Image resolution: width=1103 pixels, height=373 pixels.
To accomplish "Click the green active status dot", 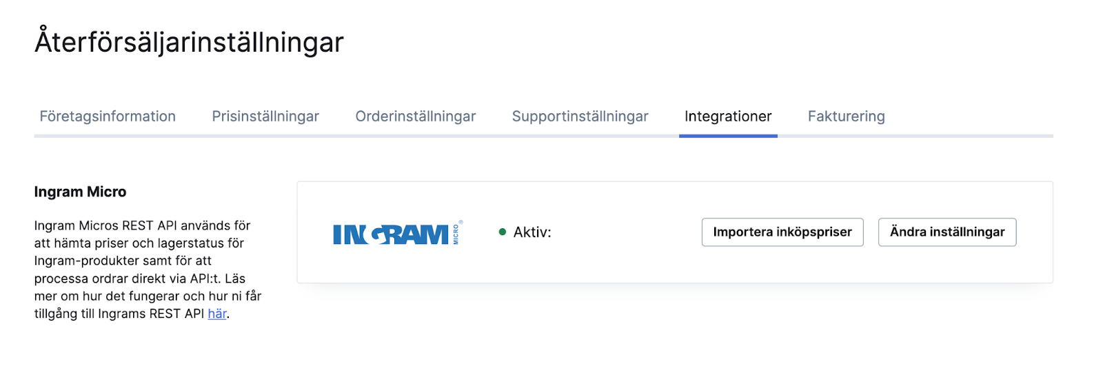I will (503, 232).
